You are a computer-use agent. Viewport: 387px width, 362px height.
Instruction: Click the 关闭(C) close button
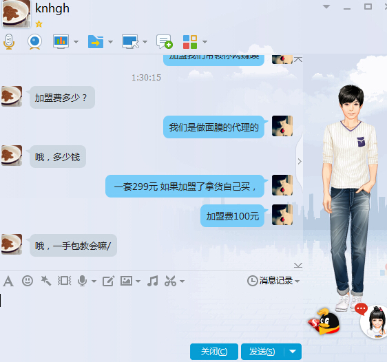click(214, 352)
